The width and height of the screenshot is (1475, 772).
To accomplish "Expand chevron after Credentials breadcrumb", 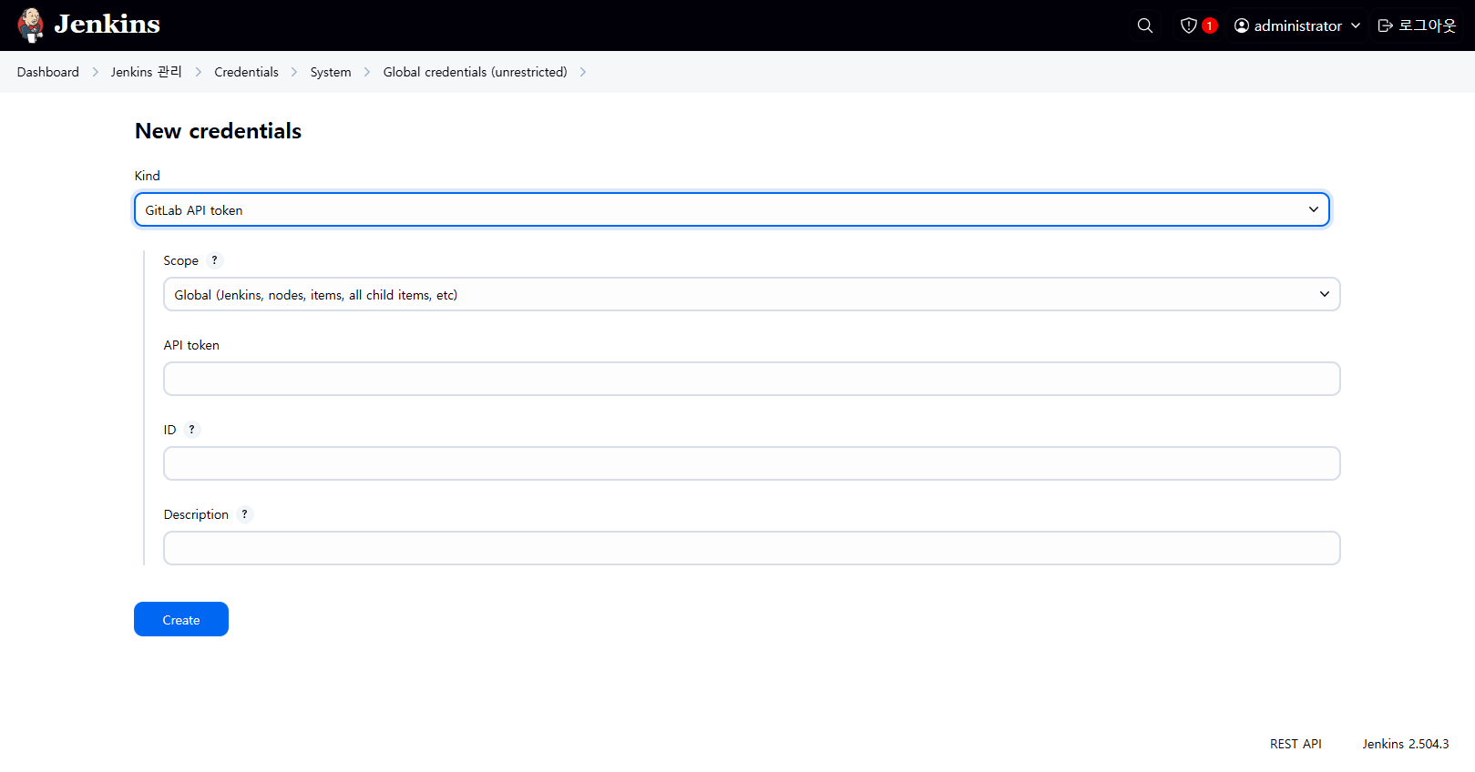I will 294,72.
